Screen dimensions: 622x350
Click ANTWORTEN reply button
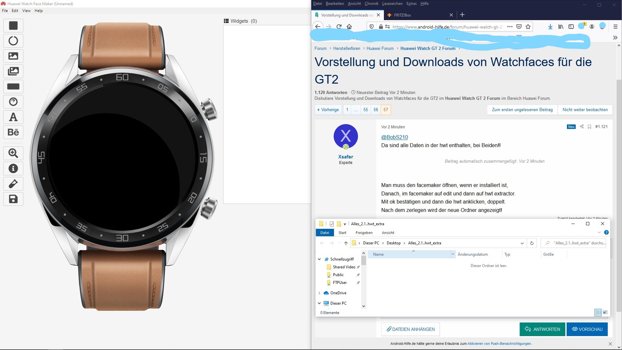pos(542,329)
